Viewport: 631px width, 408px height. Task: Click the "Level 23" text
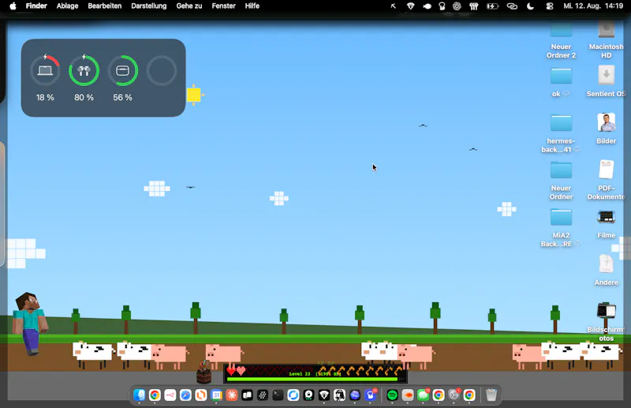coord(300,374)
